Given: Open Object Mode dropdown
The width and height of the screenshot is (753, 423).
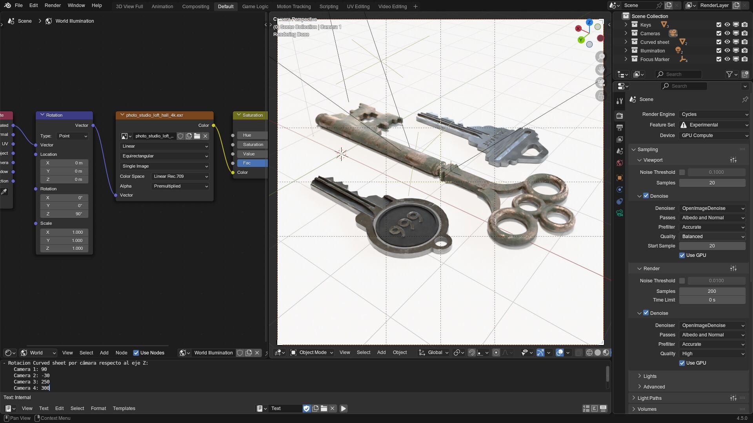Looking at the screenshot, I should click(x=312, y=352).
